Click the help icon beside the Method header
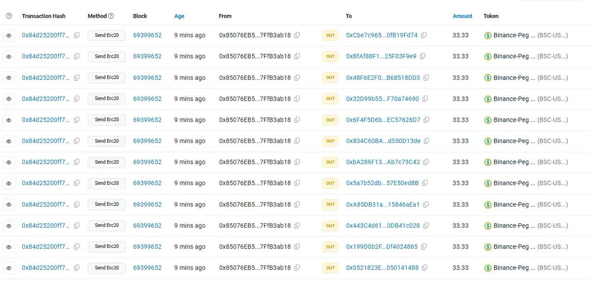591x283 pixels. pos(111,16)
